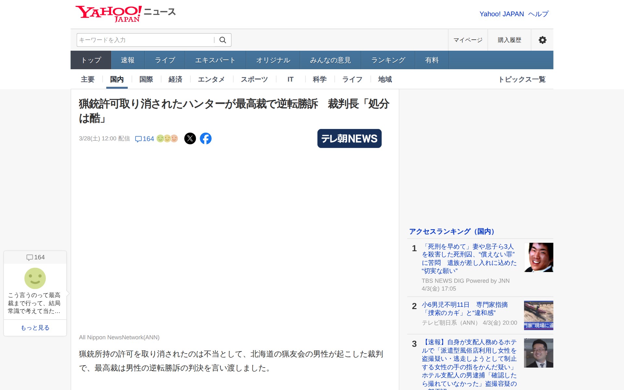Viewport: 624px width, 390px height.
Task: Click the マイページ button
Action: tap(468, 40)
